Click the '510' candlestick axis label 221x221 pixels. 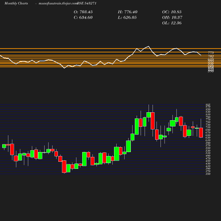[x=208, y=153]
